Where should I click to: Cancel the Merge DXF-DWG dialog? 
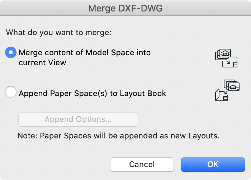[x=142, y=165]
